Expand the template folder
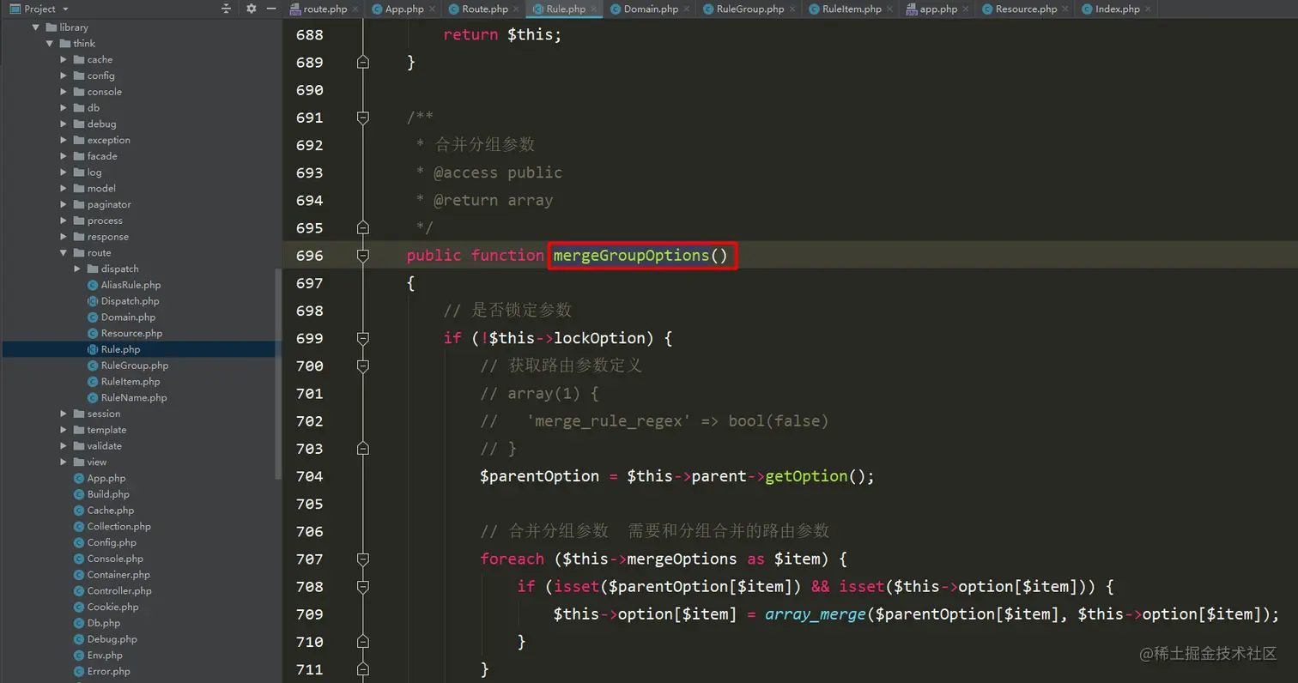Viewport: 1298px width, 683px height. (x=64, y=430)
